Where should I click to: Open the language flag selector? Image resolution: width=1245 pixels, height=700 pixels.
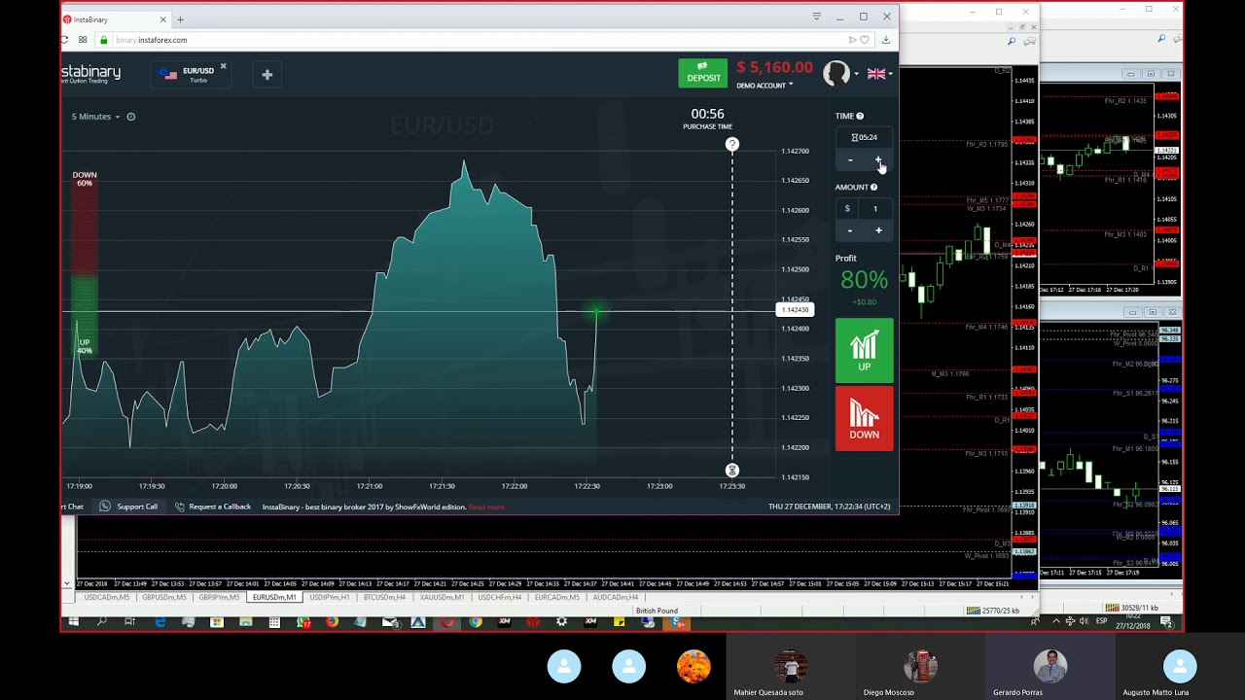[x=878, y=74]
